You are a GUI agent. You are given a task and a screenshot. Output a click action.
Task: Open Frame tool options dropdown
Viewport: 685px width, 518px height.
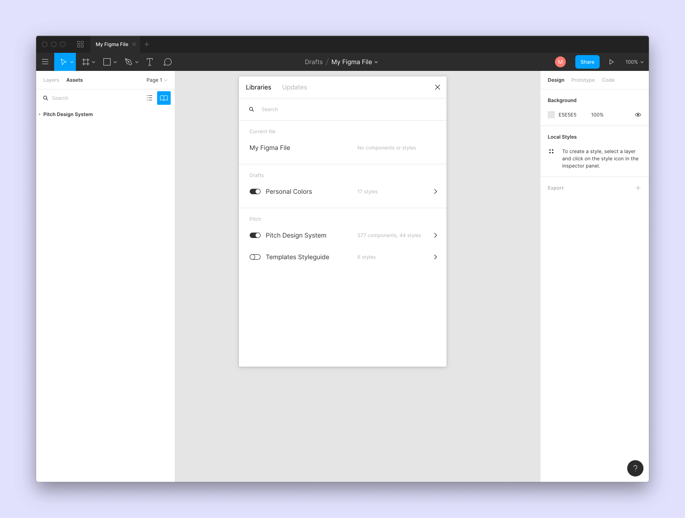[93, 62]
